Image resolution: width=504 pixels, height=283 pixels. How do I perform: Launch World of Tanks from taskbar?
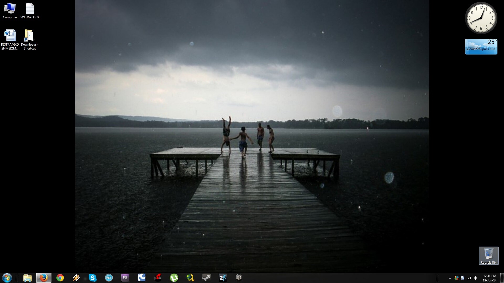point(239,278)
